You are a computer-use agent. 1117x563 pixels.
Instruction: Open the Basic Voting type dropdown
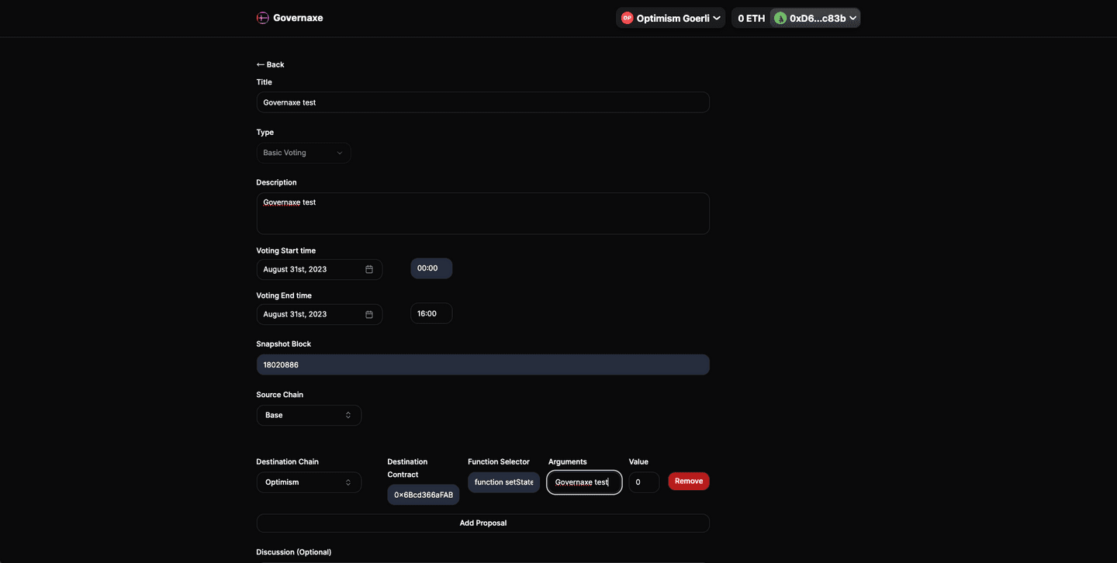[303, 153]
